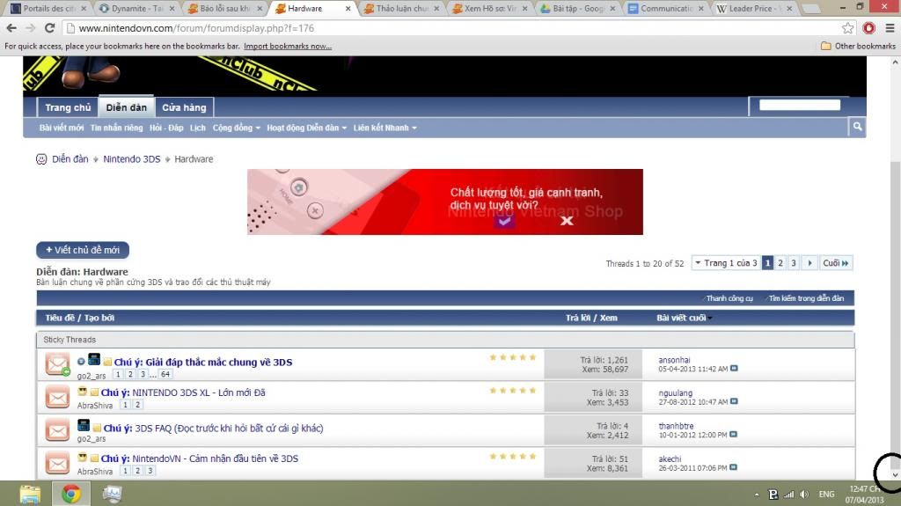
Task: Switch to the Dynamite browser tab
Action: click(x=136, y=9)
